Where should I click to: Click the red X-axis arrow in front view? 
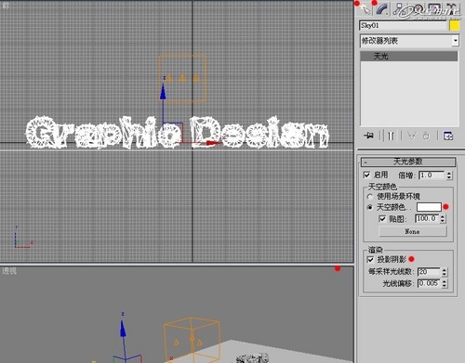[x=213, y=143]
